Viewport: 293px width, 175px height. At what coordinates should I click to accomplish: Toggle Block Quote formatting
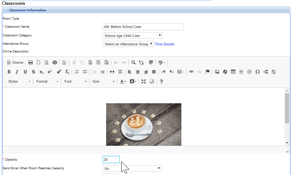[x=112, y=72]
